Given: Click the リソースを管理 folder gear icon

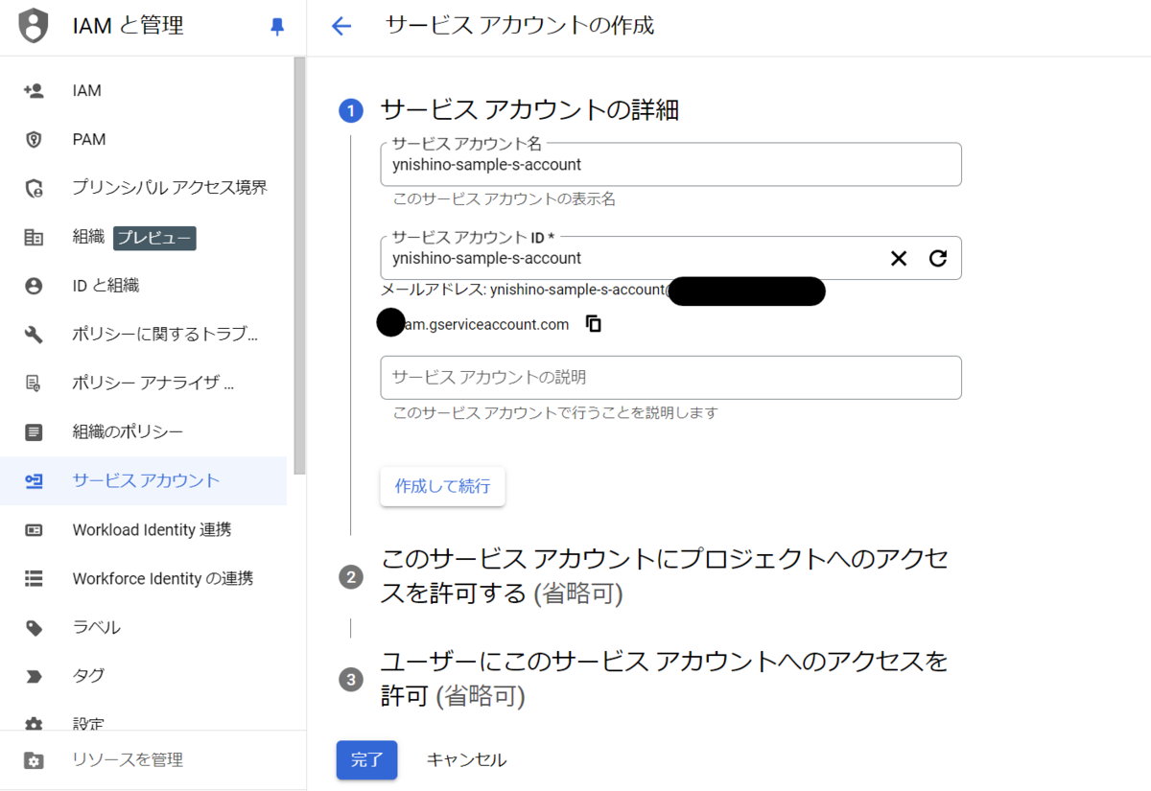Looking at the screenshot, I should tap(34, 760).
